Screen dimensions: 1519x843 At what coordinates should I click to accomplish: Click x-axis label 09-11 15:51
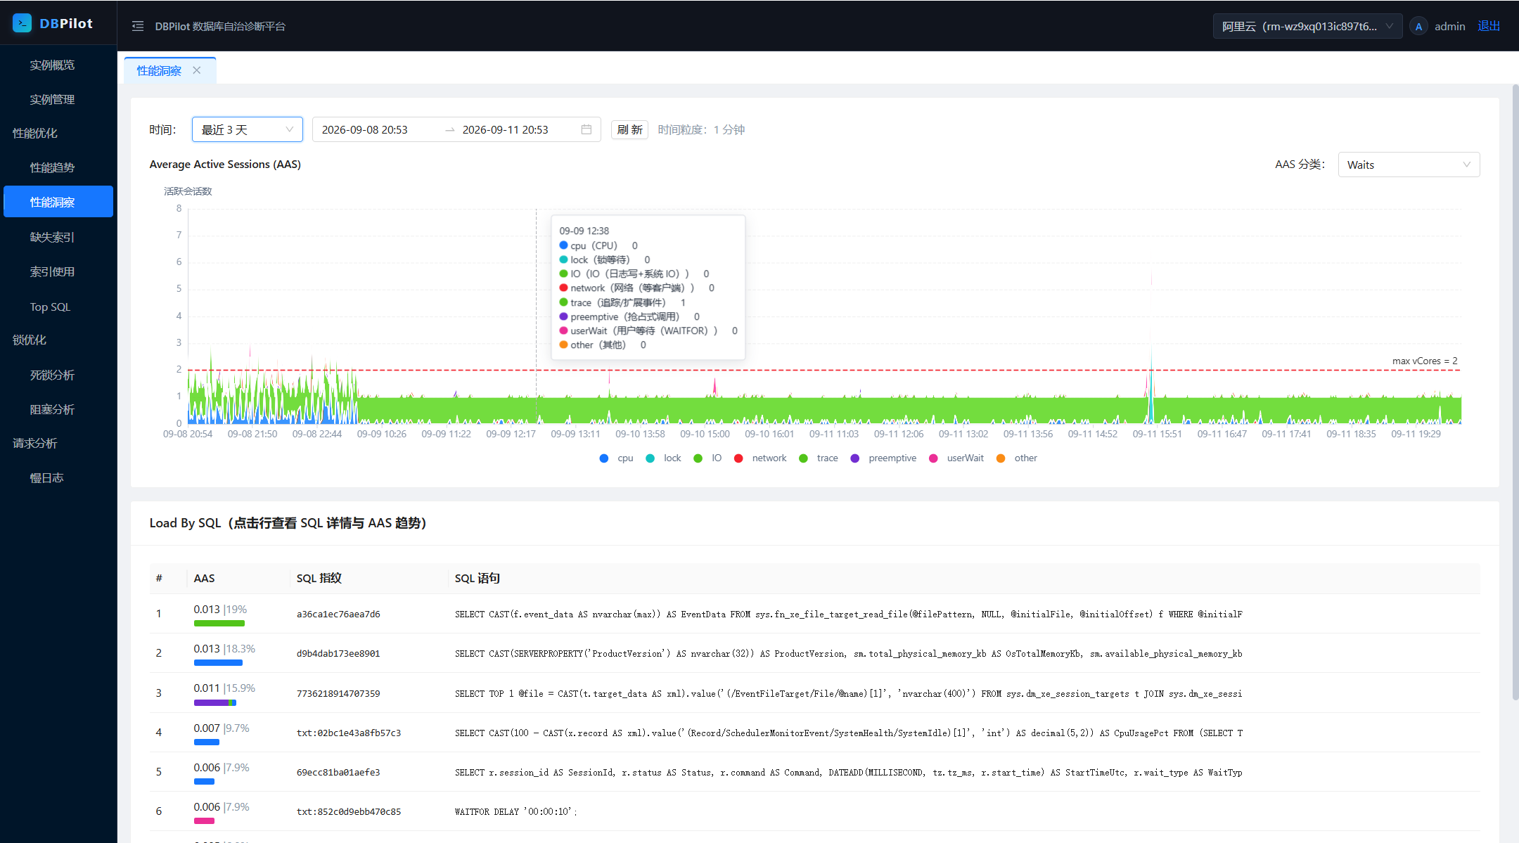tap(1157, 434)
